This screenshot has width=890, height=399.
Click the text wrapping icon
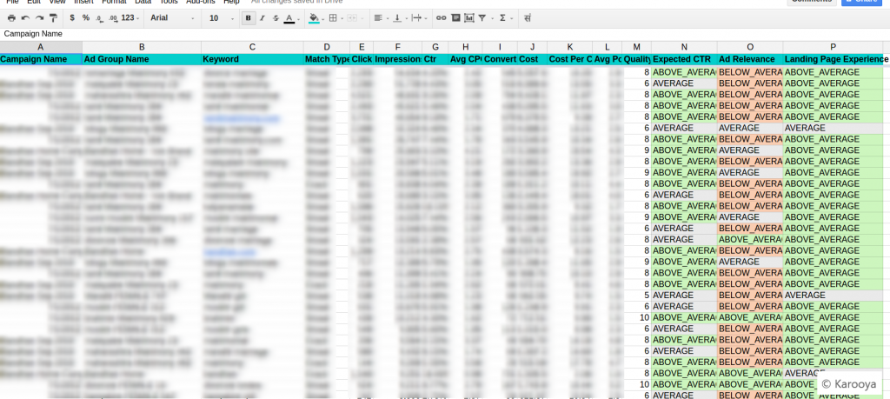tap(416, 18)
